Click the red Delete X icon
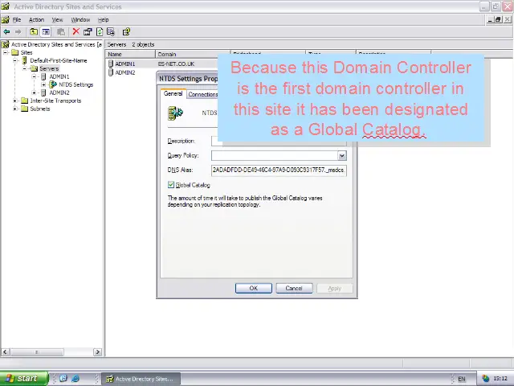The width and height of the screenshot is (514, 386). click(x=75, y=31)
